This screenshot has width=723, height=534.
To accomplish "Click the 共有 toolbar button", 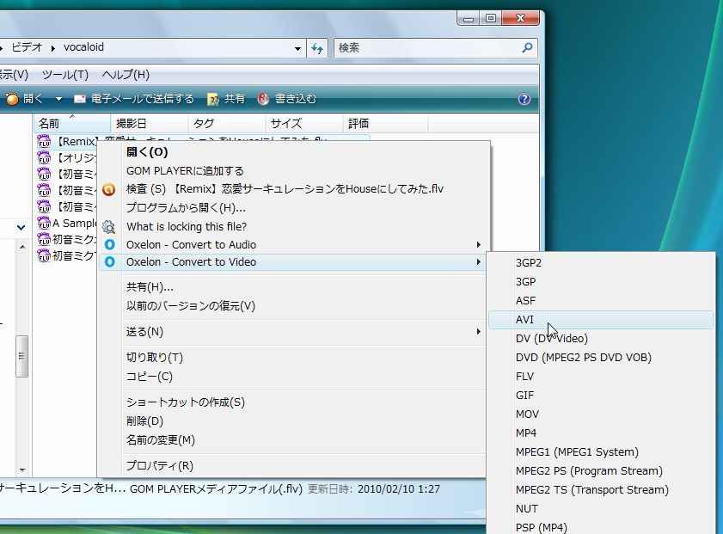I will 226,99.
